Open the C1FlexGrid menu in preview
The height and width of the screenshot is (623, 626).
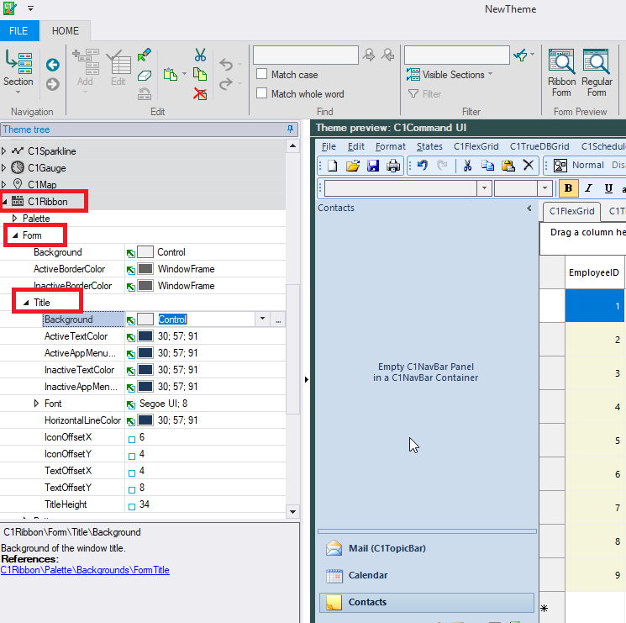(476, 146)
